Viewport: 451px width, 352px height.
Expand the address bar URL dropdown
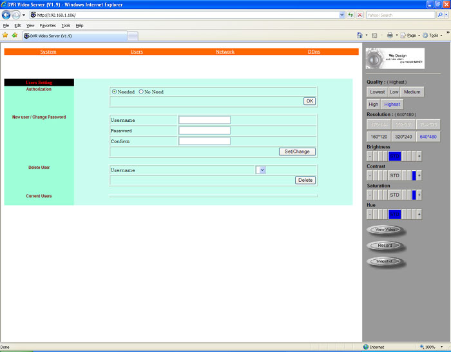pos(341,14)
